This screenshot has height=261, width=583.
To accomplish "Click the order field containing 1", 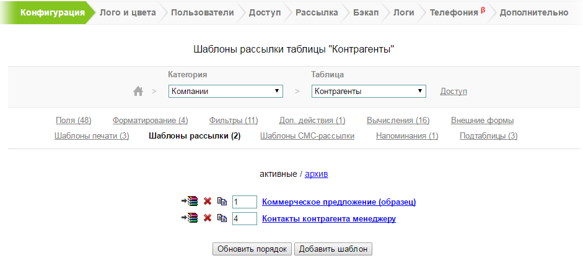I will 244,202.
